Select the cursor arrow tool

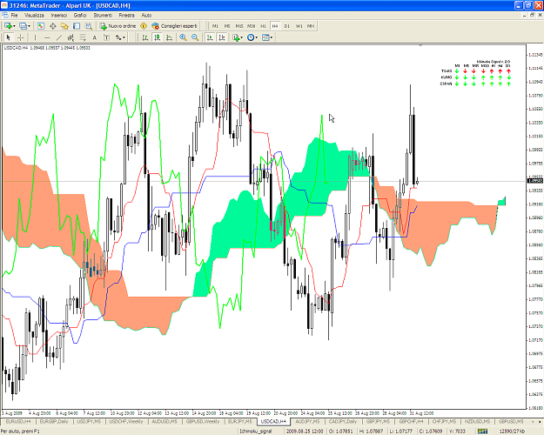point(9,37)
